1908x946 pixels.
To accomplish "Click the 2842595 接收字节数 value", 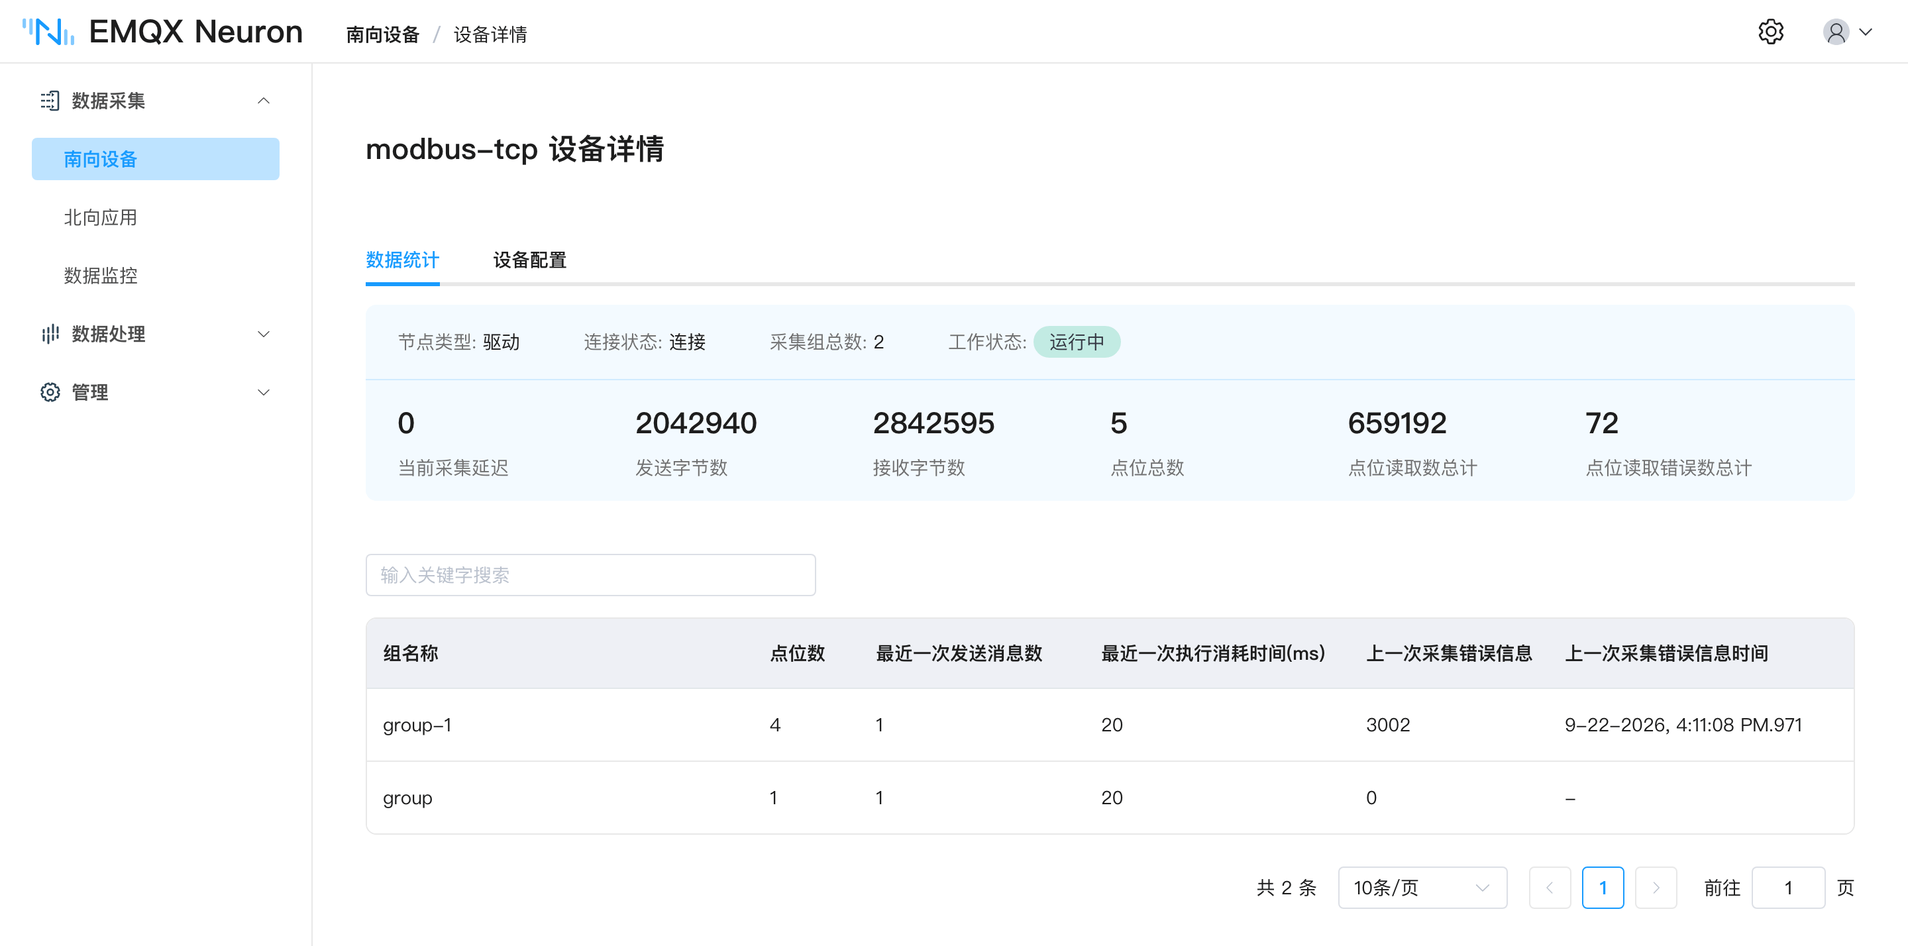I will point(933,423).
